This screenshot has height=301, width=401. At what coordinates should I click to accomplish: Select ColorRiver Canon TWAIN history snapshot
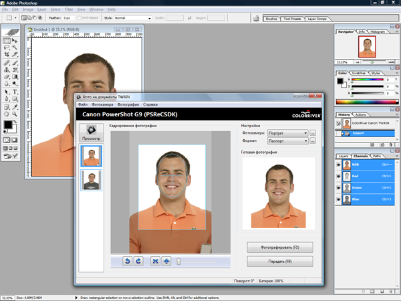pos(365,123)
